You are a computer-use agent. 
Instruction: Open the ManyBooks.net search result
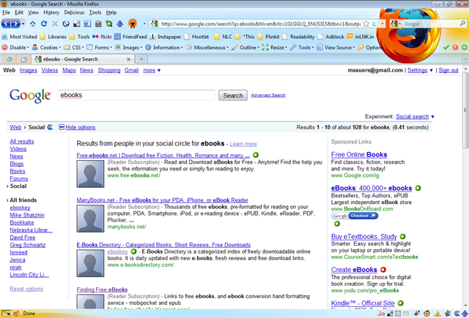pyautogui.click(x=163, y=200)
